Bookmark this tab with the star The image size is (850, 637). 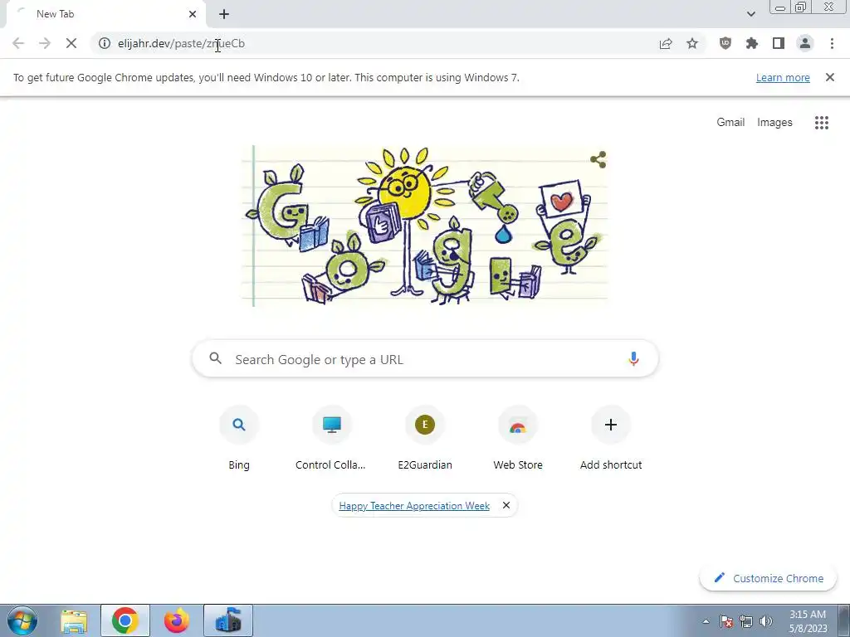pyautogui.click(x=692, y=43)
